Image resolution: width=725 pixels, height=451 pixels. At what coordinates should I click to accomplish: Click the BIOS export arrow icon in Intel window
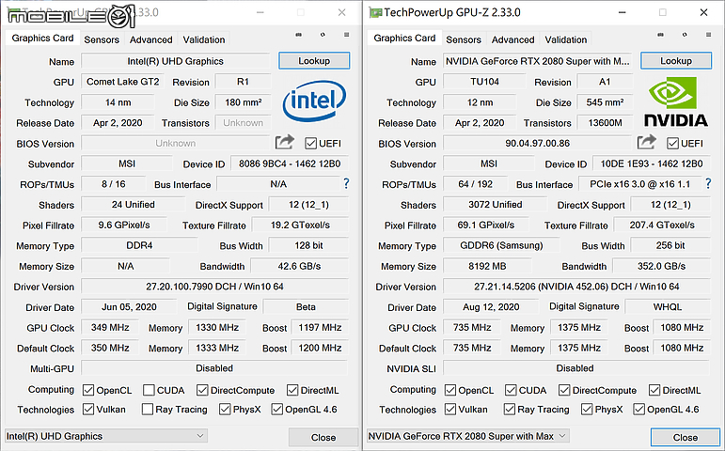[285, 142]
